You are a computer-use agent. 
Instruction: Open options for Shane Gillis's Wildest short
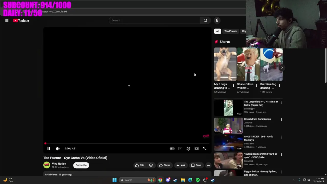click(x=256, y=86)
